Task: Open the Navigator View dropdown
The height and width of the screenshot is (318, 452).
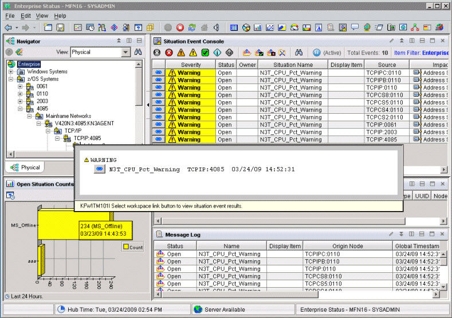Action: 125,53
